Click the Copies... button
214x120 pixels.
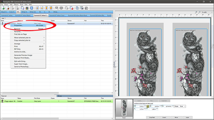point(140,101)
